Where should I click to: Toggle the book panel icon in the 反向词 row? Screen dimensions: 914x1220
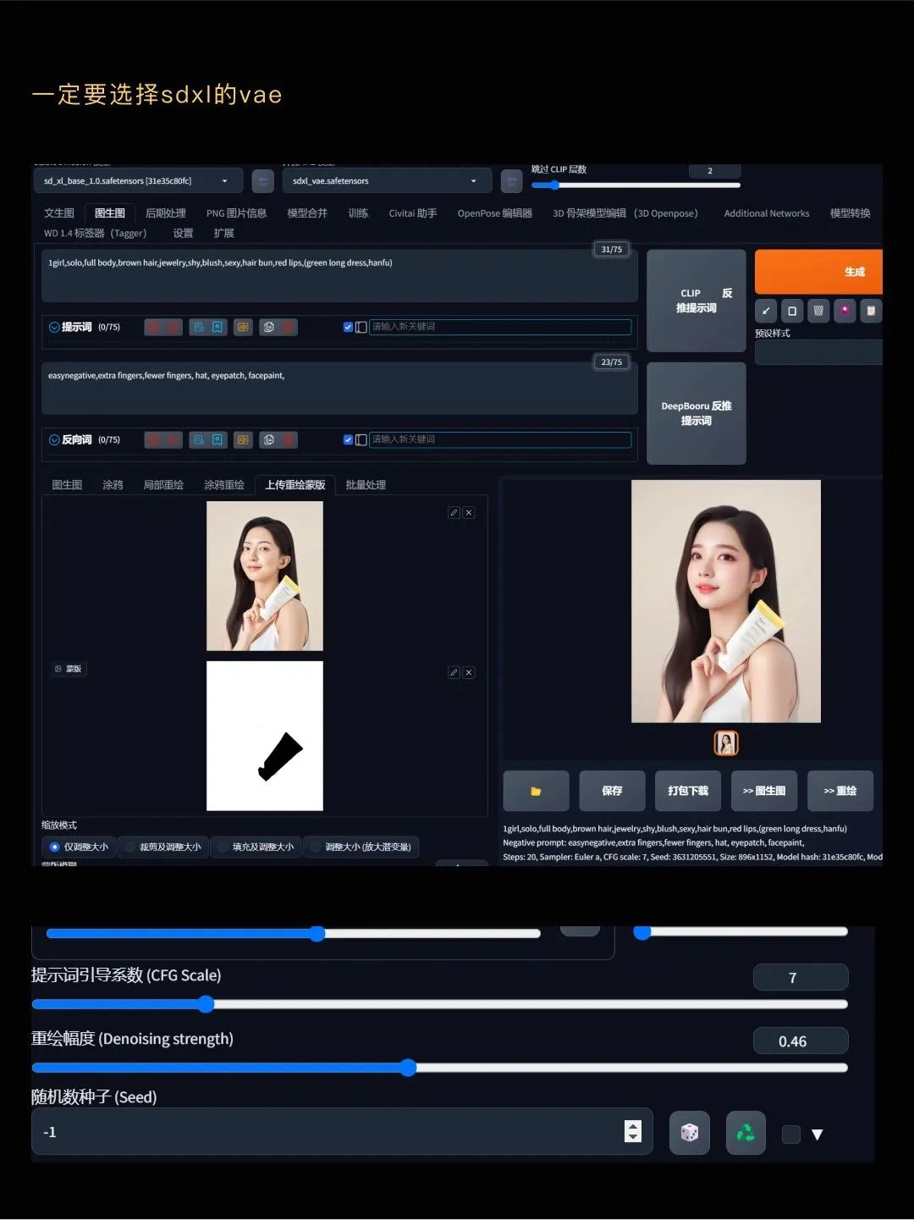[x=361, y=439]
